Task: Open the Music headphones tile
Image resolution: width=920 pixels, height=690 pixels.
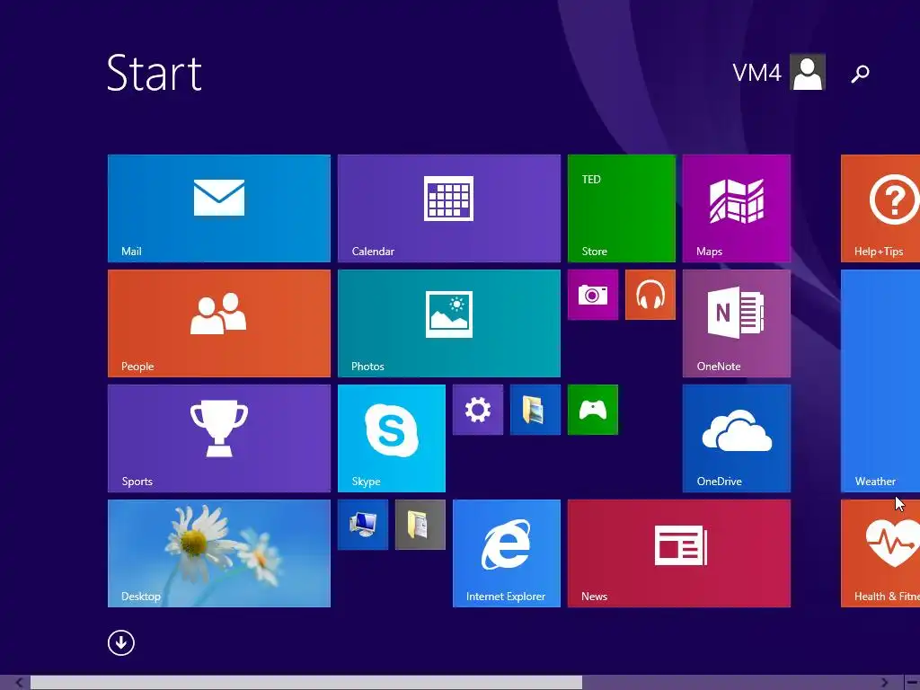Action: [x=650, y=295]
